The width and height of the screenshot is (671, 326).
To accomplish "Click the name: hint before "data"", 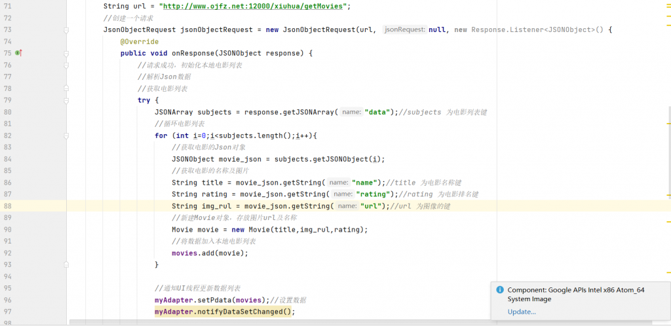I will (x=351, y=113).
